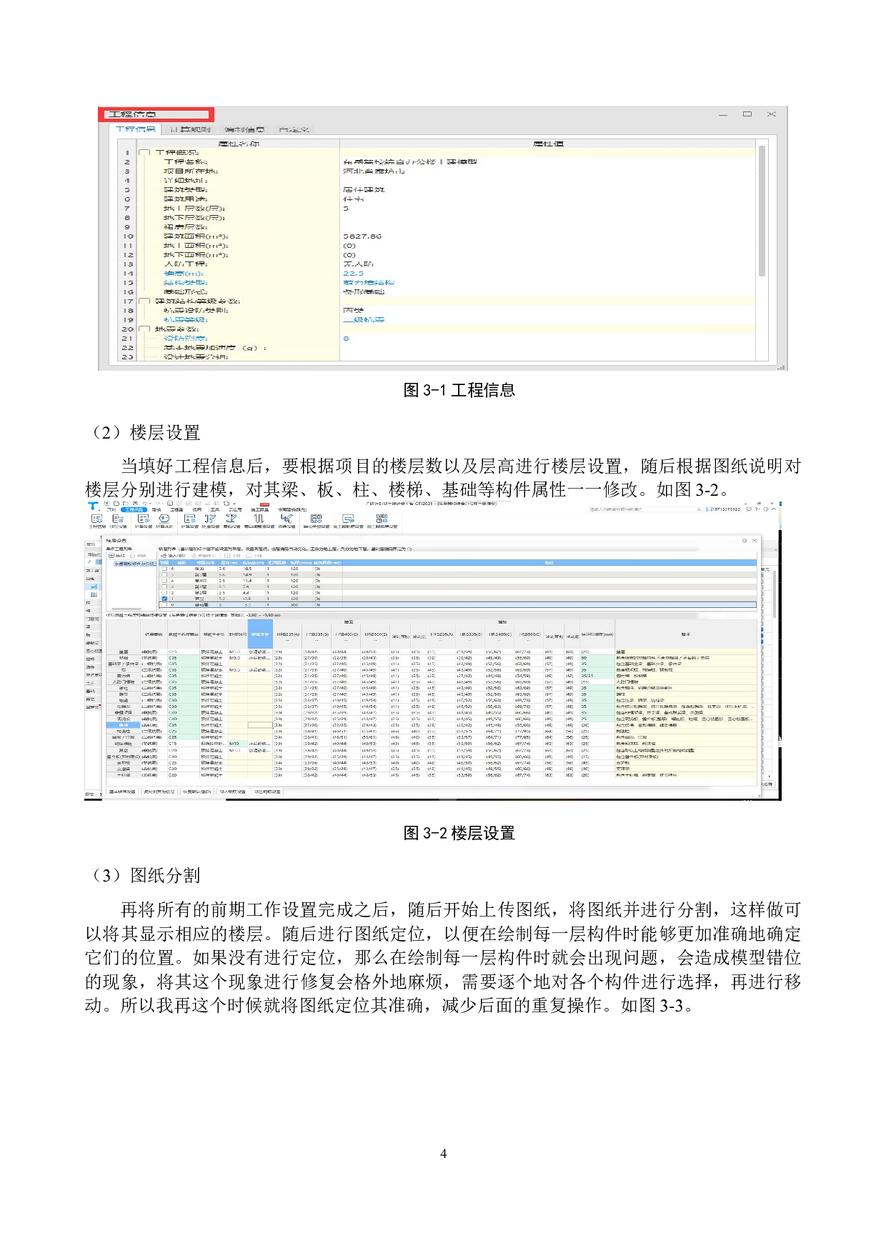The width and height of the screenshot is (886, 1253).
Task: Click the figure caption 图 3-2 楼层设置
Action: point(459,833)
